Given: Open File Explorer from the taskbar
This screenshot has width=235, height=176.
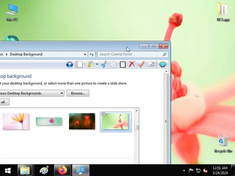Looking at the screenshot, I should pos(25,170).
